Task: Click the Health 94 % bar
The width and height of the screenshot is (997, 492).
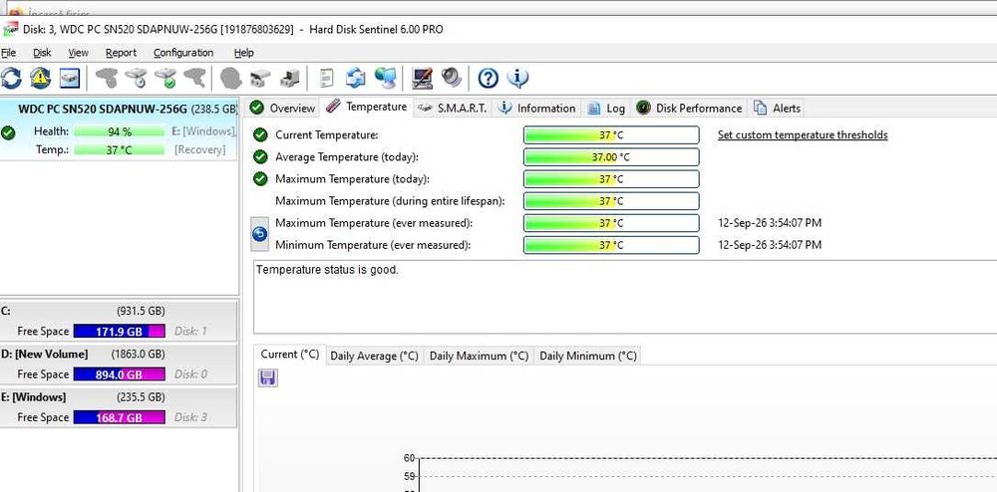Action: [x=120, y=131]
